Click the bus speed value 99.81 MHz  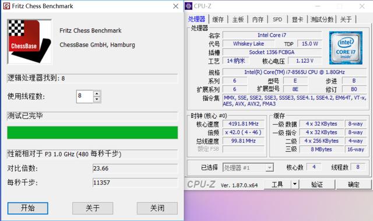pos(244,141)
